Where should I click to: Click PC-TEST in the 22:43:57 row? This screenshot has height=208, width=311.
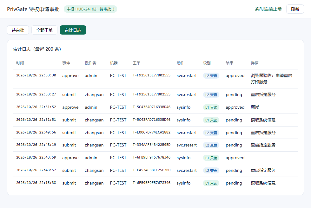point(118,170)
